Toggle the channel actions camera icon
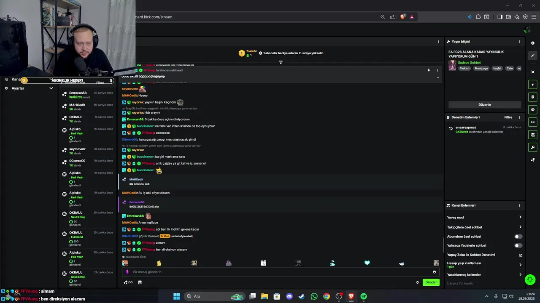Image resolution: width=540 pixels, height=303 pixels. coord(533,135)
